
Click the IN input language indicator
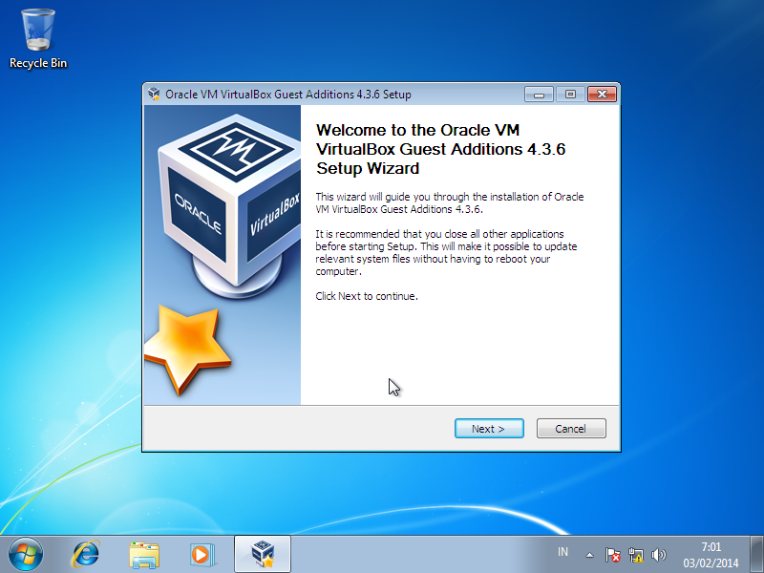[562, 552]
